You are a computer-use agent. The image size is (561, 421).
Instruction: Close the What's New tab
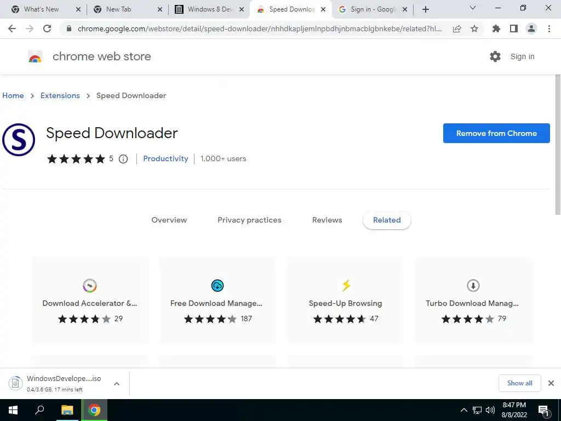pyautogui.click(x=78, y=10)
